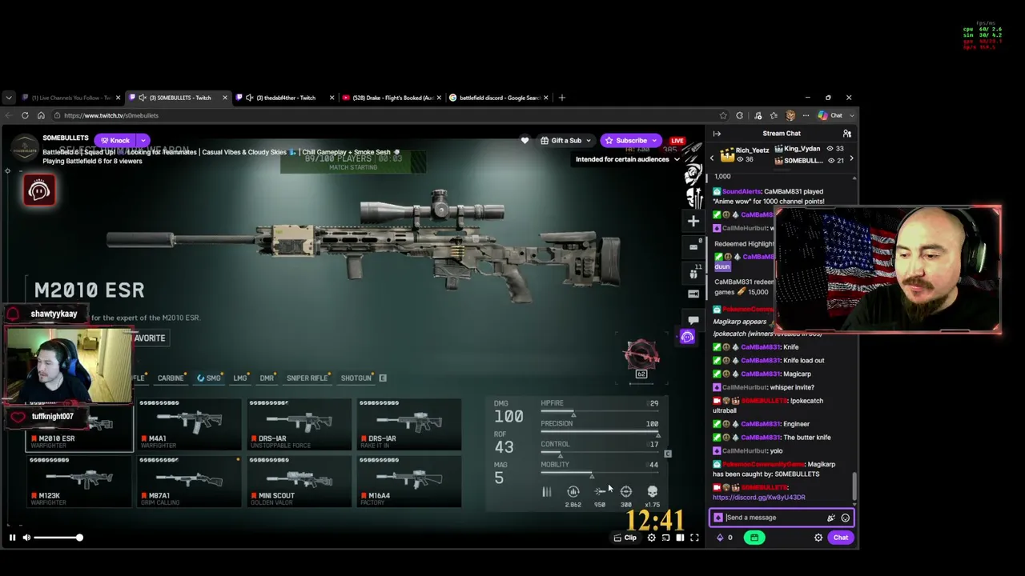Image resolution: width=1025 pixels, height=576 pixels.
Task: Choose the M87A1 Grim Calling card
Action: (189, 482)
